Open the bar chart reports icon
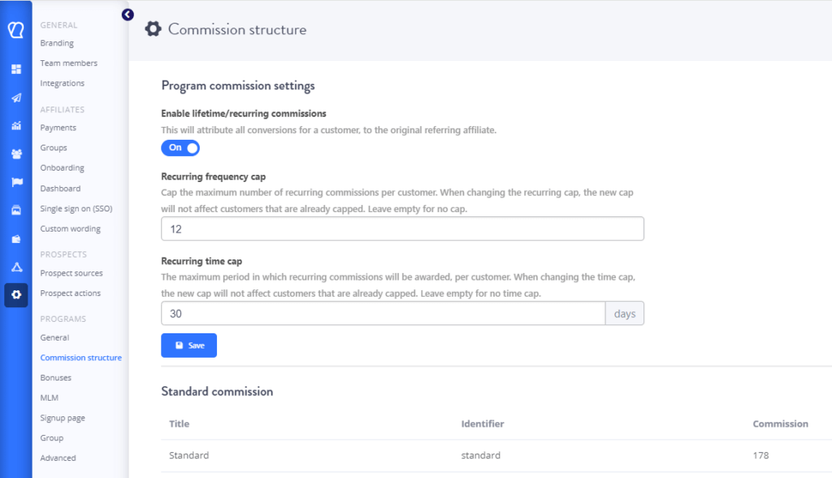The image size is (832, 478). pyautogui.click(x=15, y=126)
